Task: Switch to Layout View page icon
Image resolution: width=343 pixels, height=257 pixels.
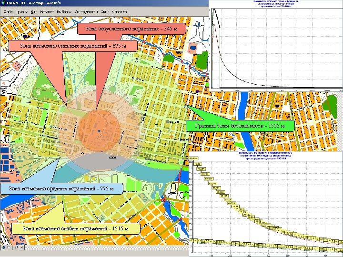Action: pos(9,247)
